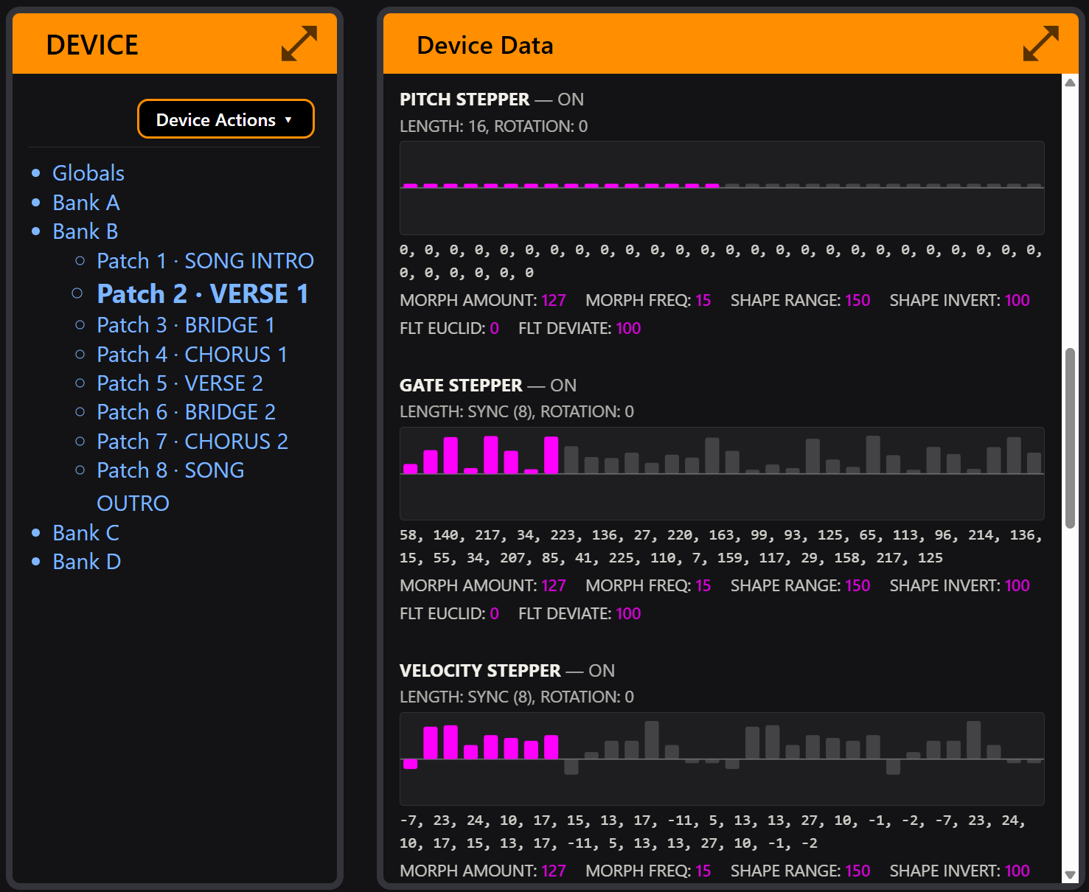Click Pitch Stepper FLT EUCLID value 0
1089x892 pixels.
(495, 328)
